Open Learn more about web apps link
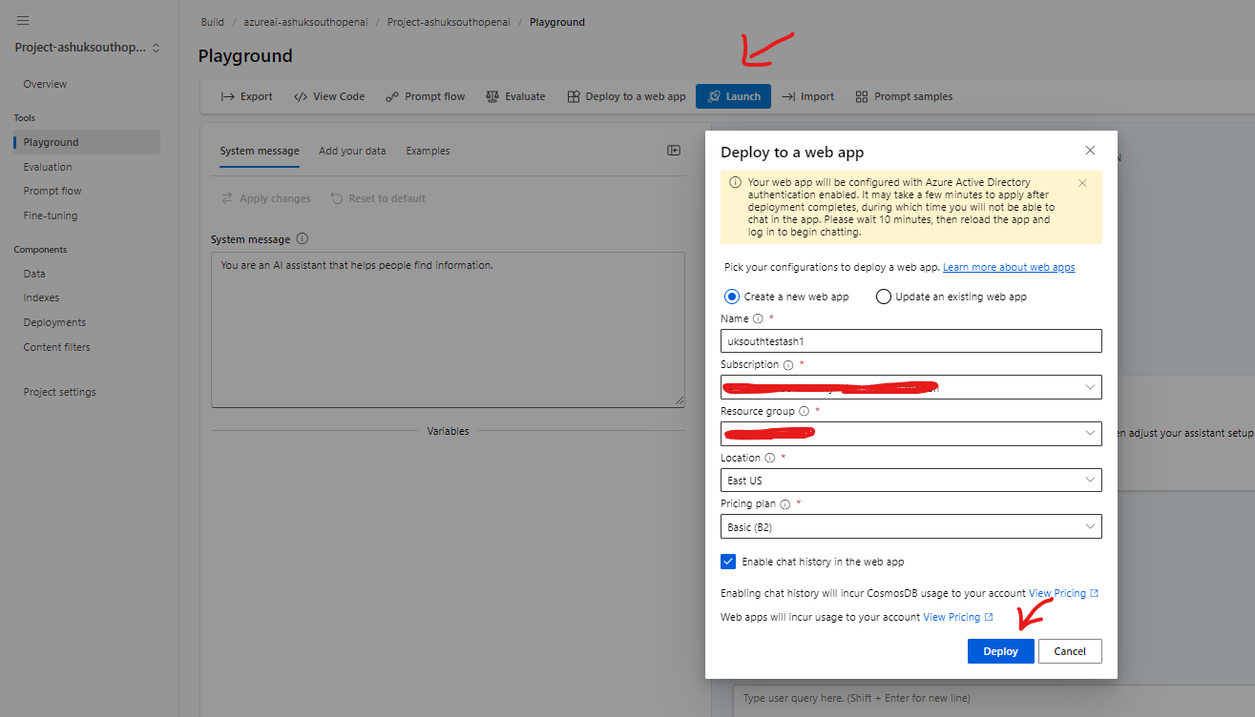 (1009, 267)
